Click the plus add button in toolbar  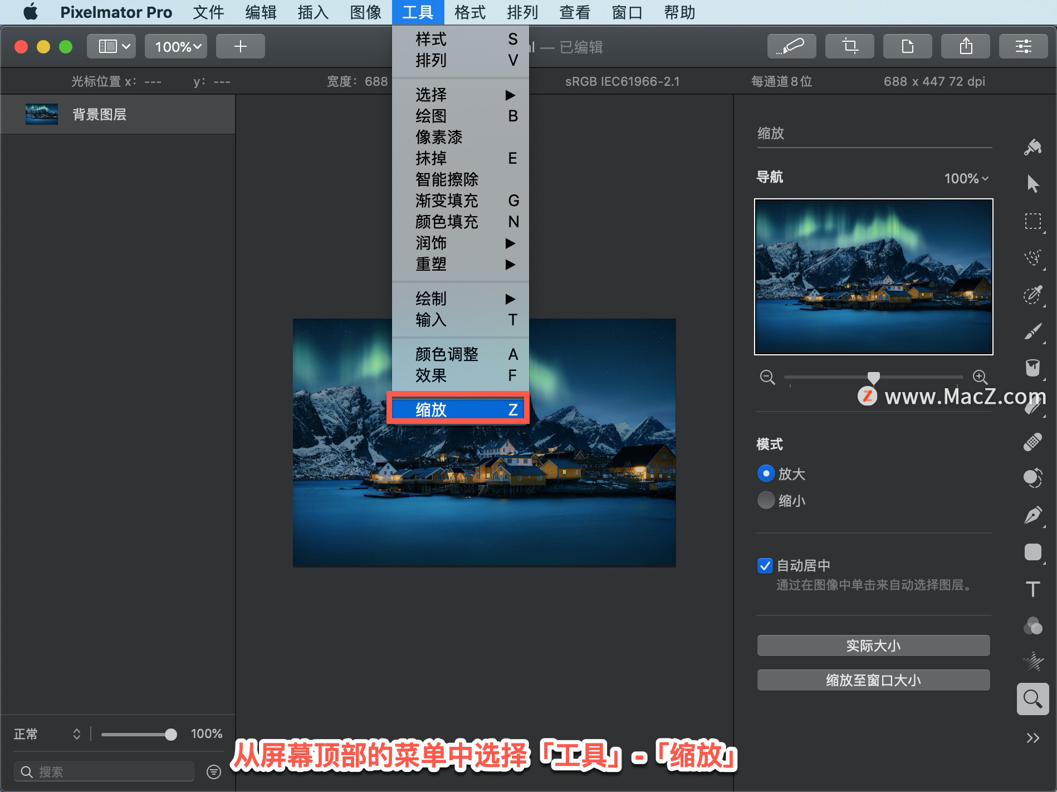[240, 46]
